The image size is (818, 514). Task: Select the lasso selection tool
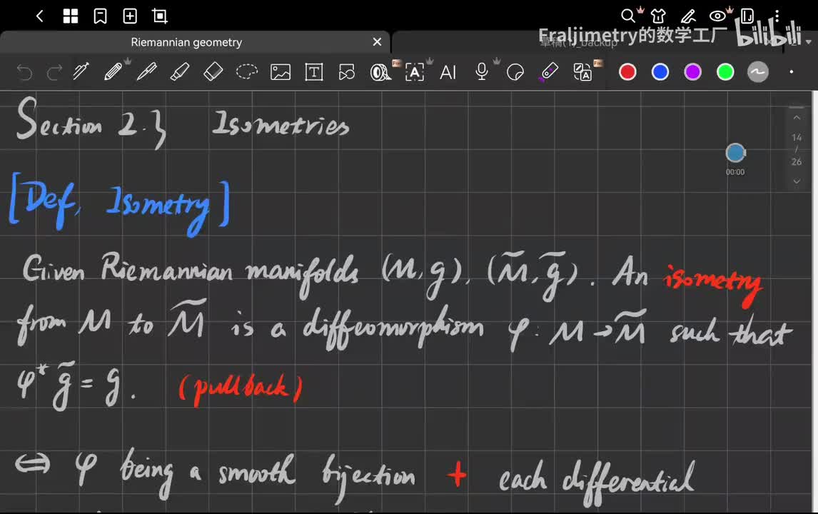247,71
